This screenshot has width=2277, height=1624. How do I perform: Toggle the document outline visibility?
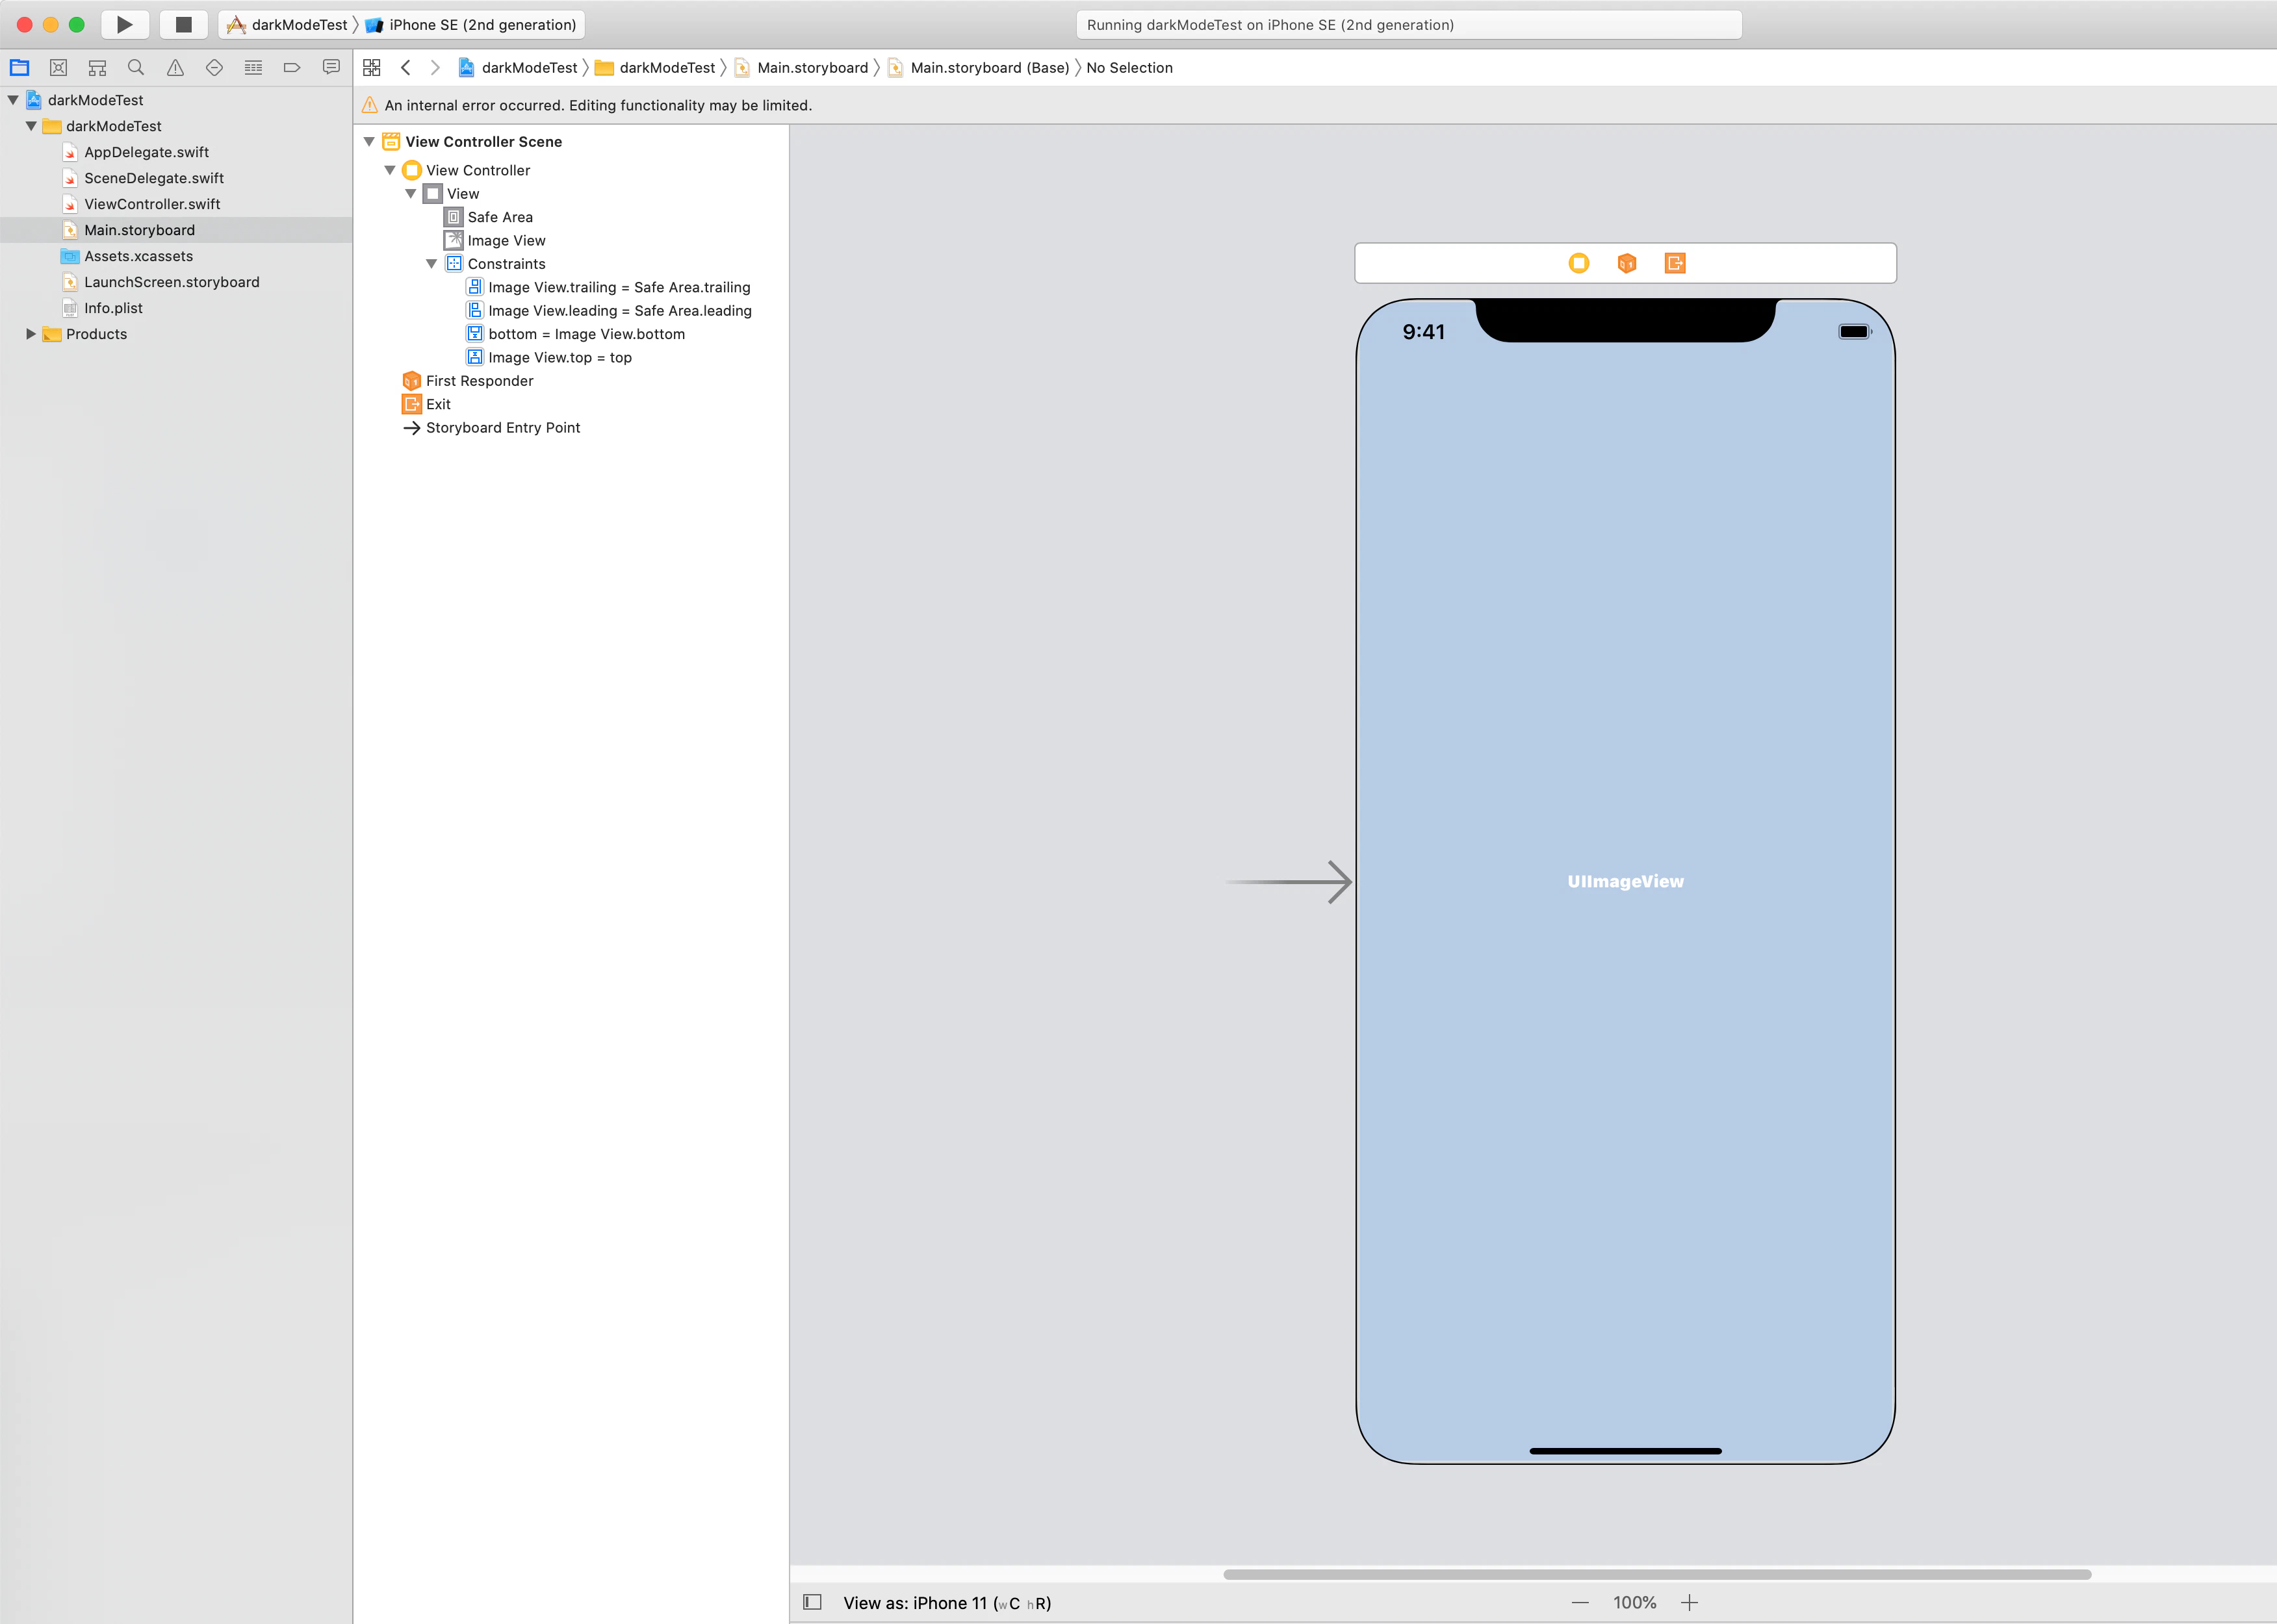(812, 1603)
